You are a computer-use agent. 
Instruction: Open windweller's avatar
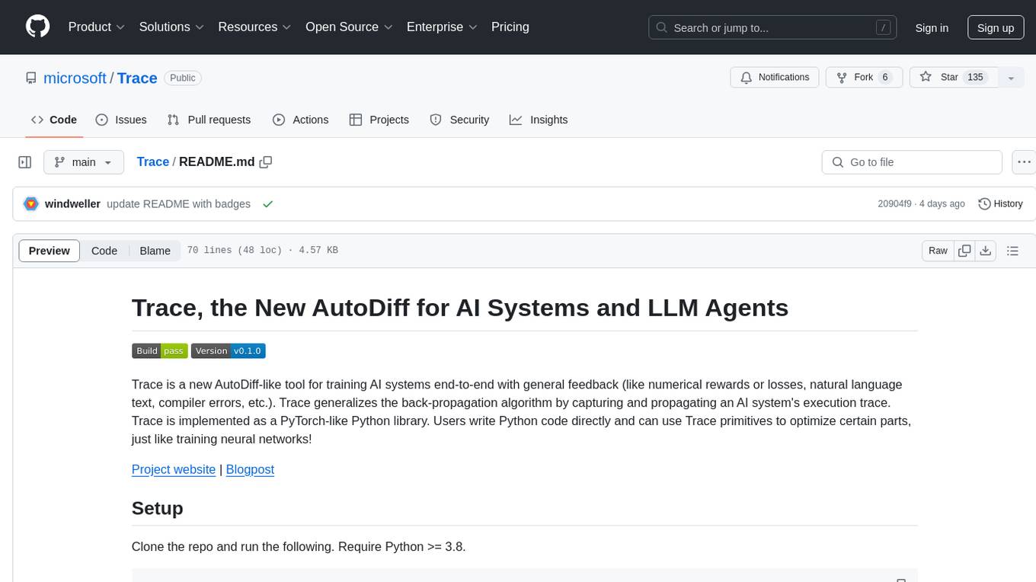pos(31,203)
